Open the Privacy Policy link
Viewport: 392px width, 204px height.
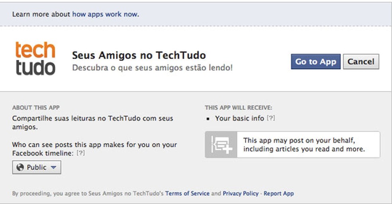click(x=241, y=194)
